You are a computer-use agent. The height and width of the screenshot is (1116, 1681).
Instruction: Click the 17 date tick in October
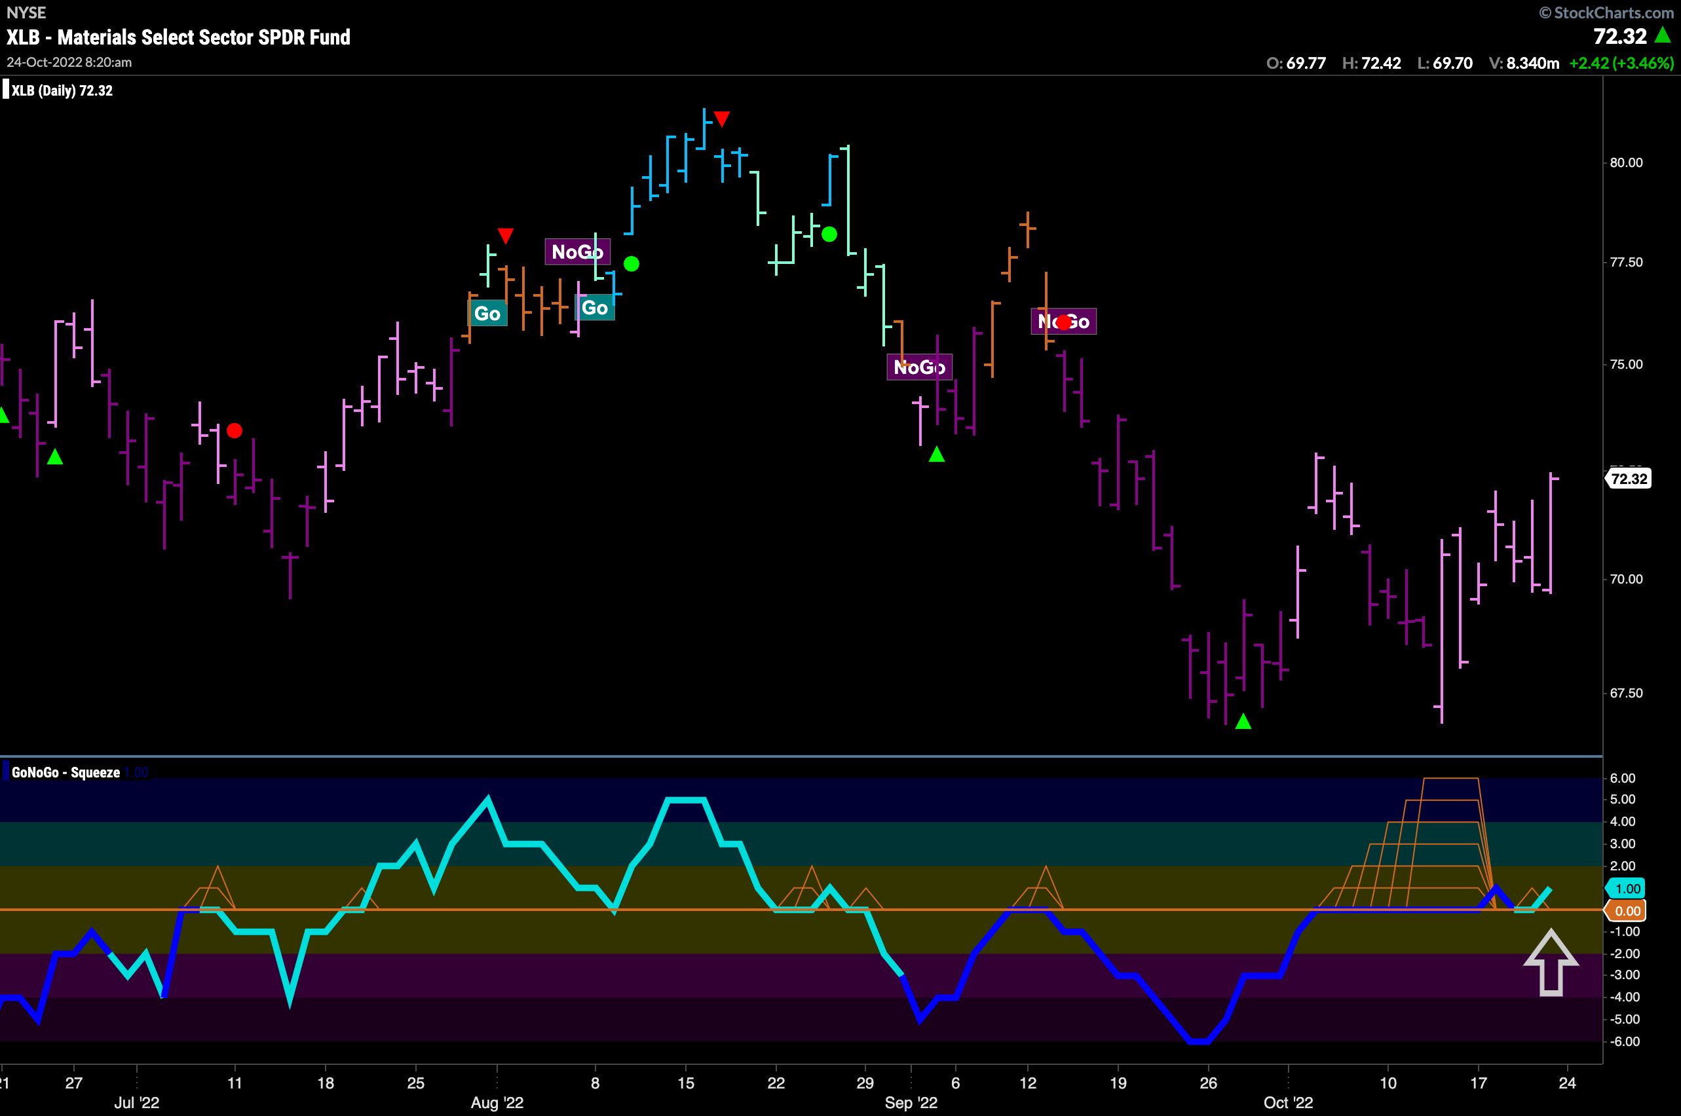coord(1479,1083)
